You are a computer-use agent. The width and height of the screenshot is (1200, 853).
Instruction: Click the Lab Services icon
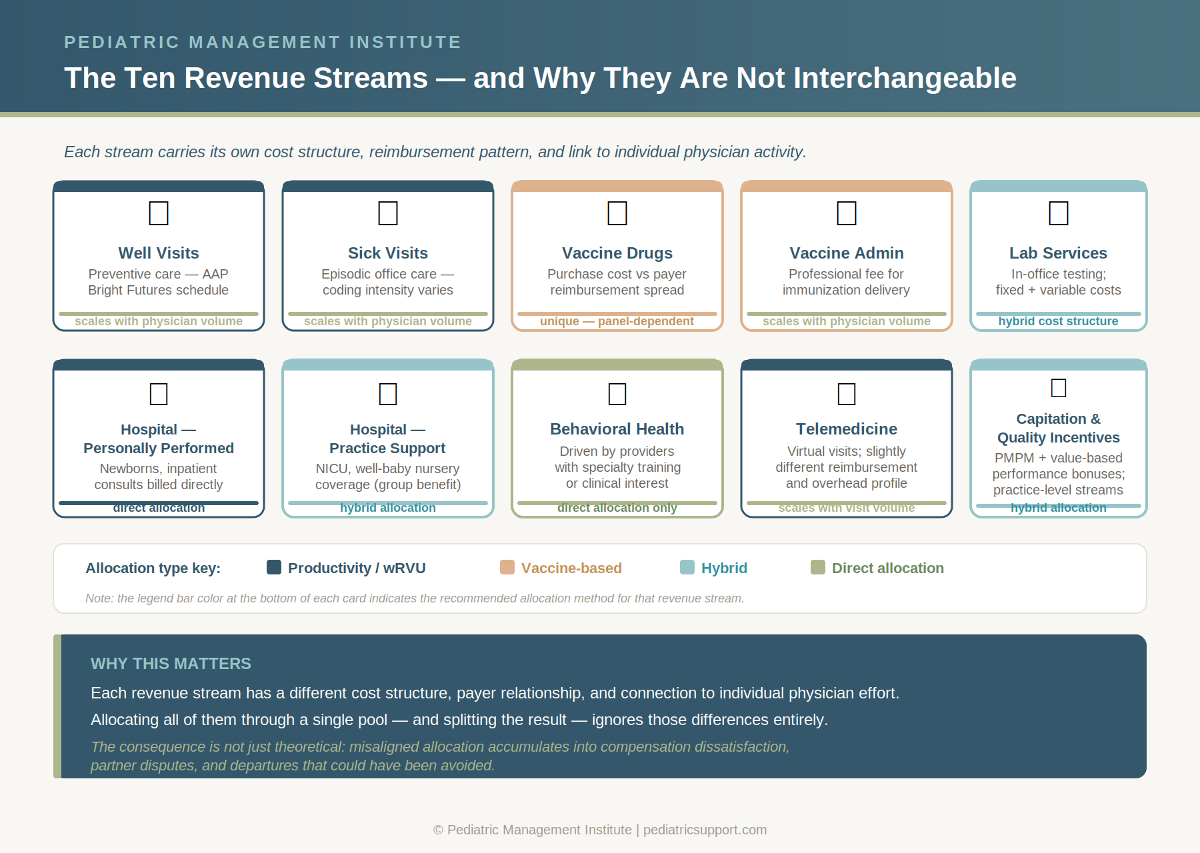[1058, 214]
